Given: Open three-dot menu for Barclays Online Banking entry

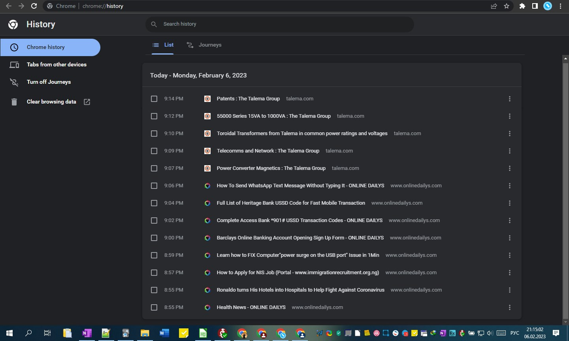Looking at the screenshot, I should click(x=510, y=238).
